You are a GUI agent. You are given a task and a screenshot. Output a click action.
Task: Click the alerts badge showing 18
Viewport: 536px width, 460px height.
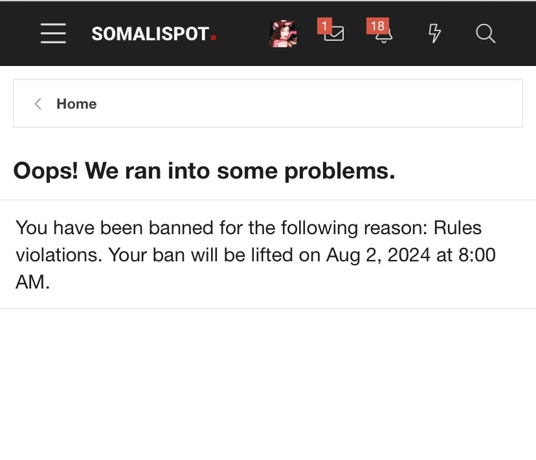click(x=378, y=26)
